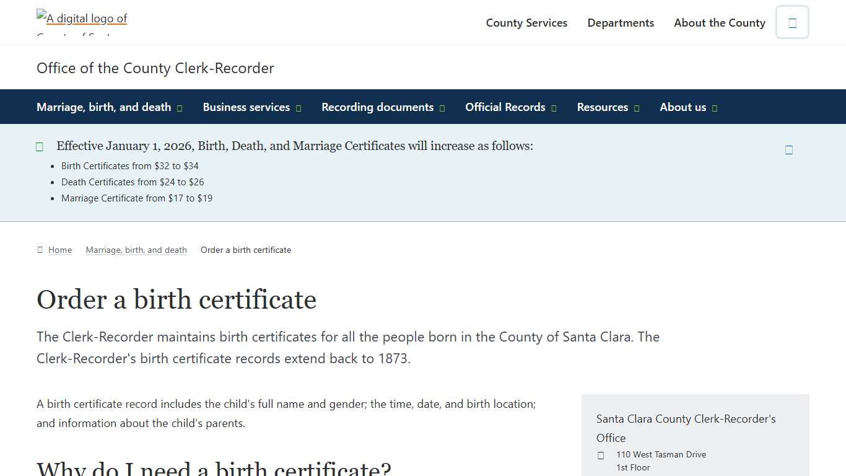This screenshot has height=476, width=846.
Task: Click the 110 West Tasman Drive address
Action: click(661, 454)
